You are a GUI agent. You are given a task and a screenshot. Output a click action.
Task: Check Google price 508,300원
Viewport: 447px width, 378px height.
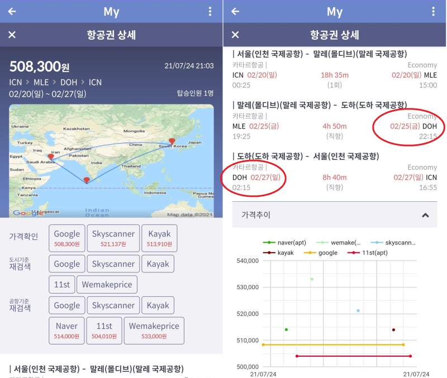pyautogui.click(x=67, y=238)
